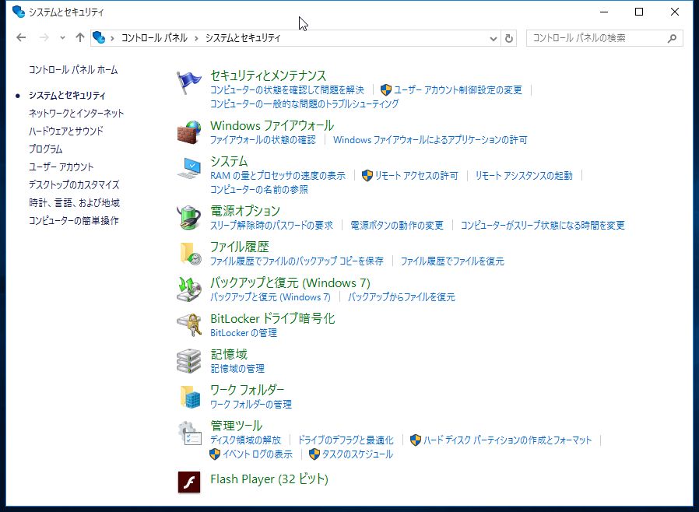Open 電源オプション heading
The height and width of the screenshot is (512, 699).
(245, 211)
